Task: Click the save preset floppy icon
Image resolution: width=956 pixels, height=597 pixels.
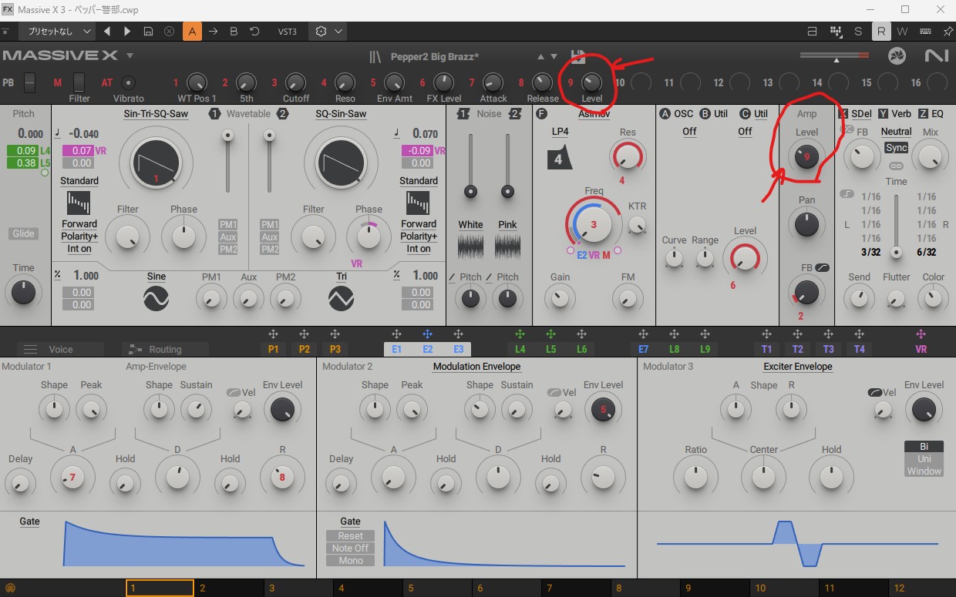Action: 577,58
